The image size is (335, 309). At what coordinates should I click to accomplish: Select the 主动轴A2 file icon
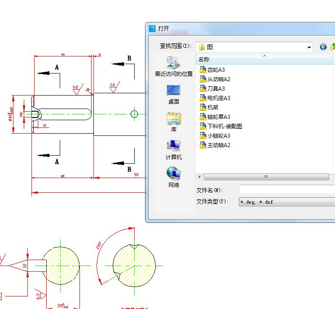[203, 145]
